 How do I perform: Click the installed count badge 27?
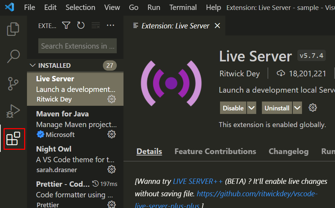[x=110, y=65]
